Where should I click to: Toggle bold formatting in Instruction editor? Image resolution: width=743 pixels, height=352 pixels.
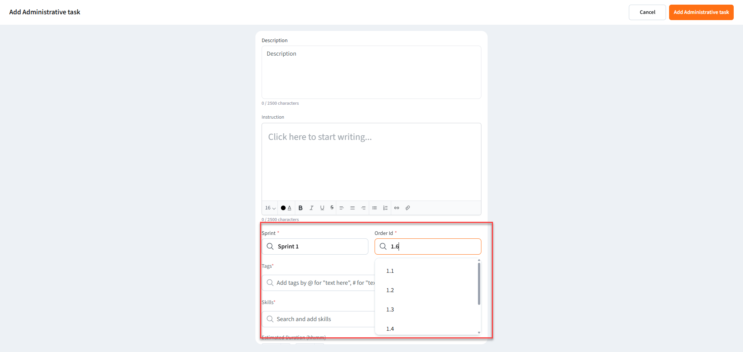tap(300, 208)
